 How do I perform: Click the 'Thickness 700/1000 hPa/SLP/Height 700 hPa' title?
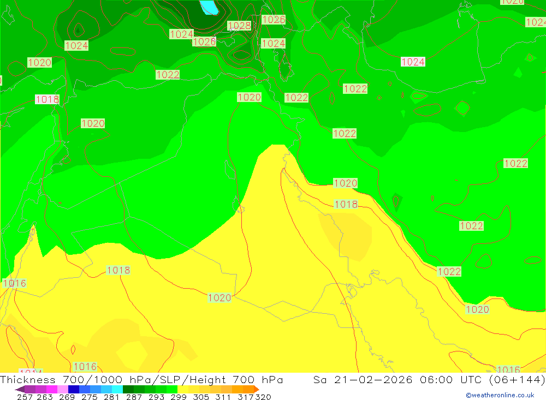[141, 379]
